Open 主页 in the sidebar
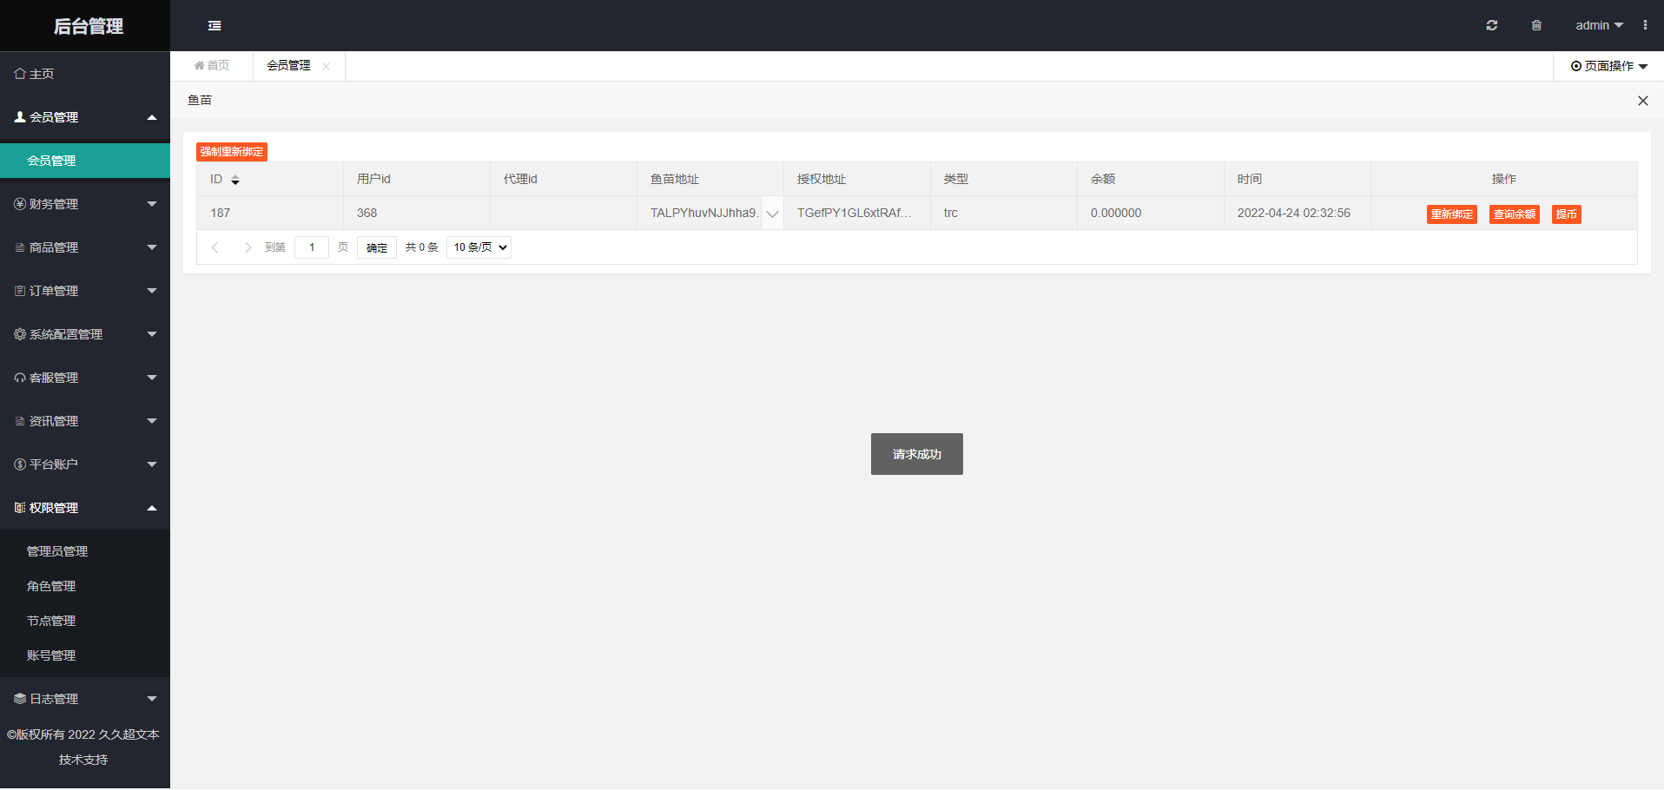The image size is (1664, 790). [85, 74]
